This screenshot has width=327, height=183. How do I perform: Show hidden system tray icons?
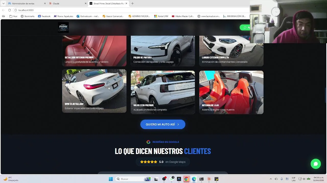271,179
